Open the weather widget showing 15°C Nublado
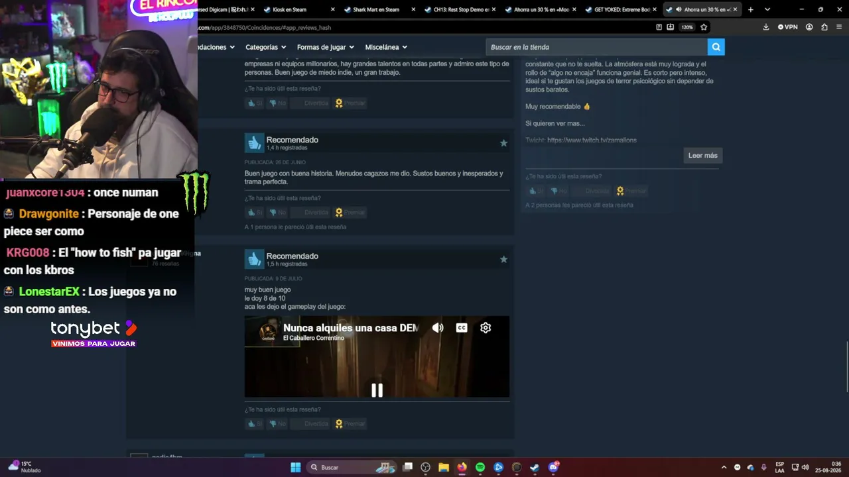Image resolution: width=849 pixels, height=477 pixels. (x=25, y=467)
